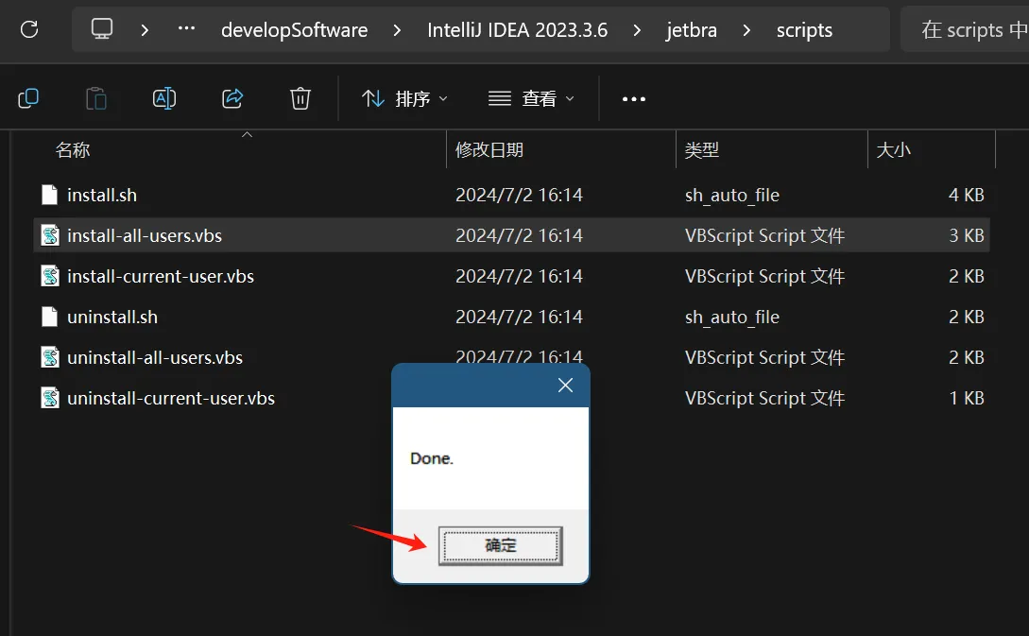Go to jetbra folder in breadcrumb
The image size is (1029, 636).
tap(691, 30)
